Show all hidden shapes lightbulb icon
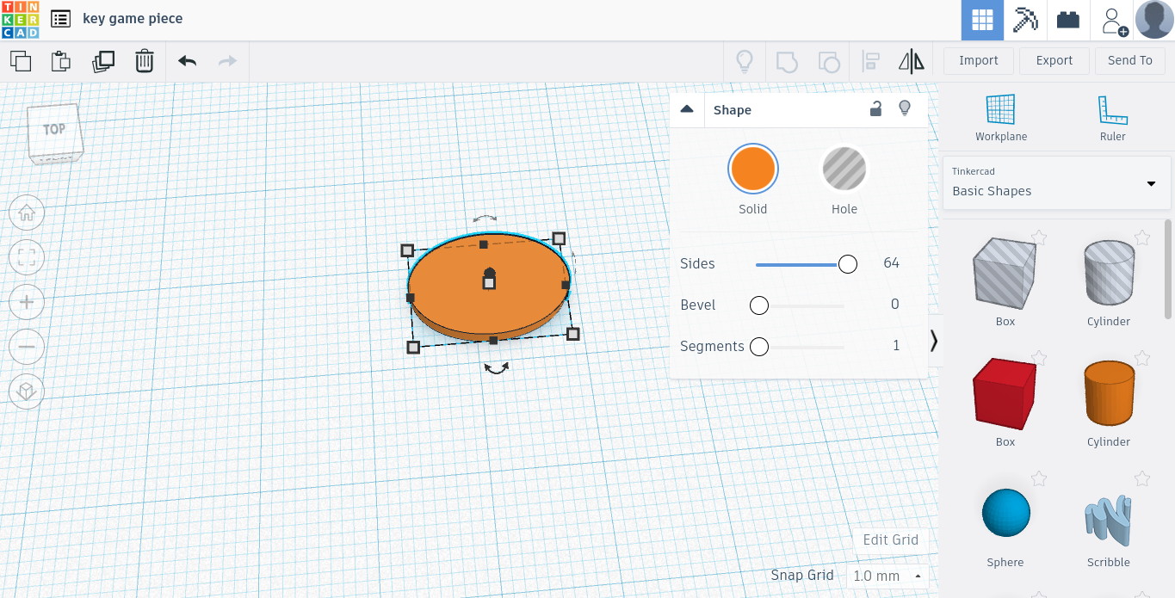Screen dimensions: 1175x598 pos(745,61)
